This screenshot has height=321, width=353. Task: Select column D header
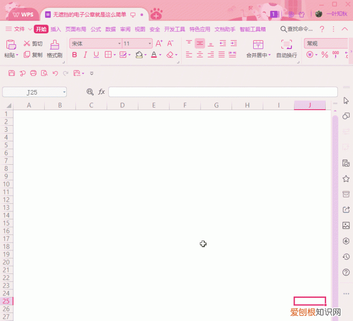point(122,105)
